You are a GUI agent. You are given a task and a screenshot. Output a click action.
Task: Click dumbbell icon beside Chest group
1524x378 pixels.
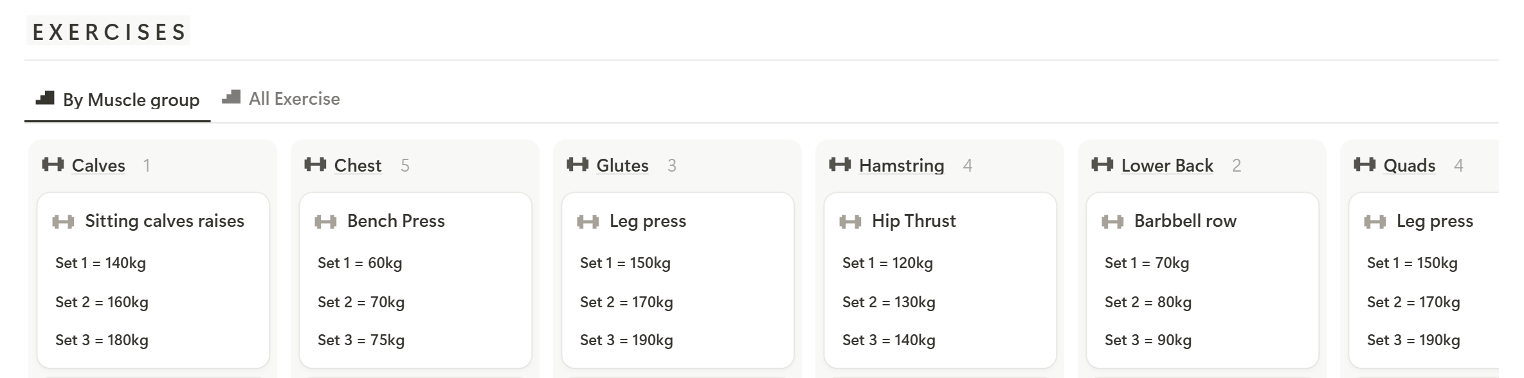click(315, 165)
